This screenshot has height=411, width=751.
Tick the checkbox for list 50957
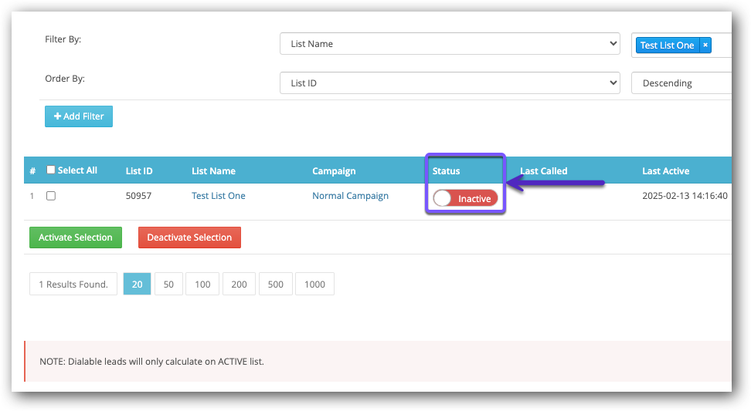pos(51,196)
